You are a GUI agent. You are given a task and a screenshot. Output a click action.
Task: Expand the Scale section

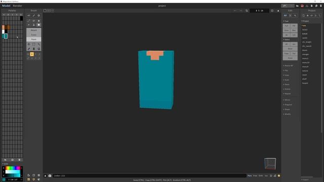(287, 80)
